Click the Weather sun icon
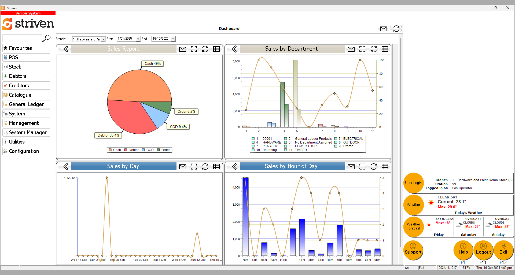The image size is (515, 275). point(431,202)
